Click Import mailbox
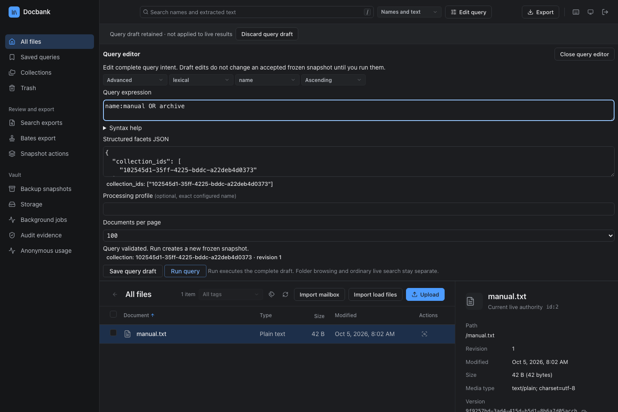This screenshot has height=412, width=618. 319,294
